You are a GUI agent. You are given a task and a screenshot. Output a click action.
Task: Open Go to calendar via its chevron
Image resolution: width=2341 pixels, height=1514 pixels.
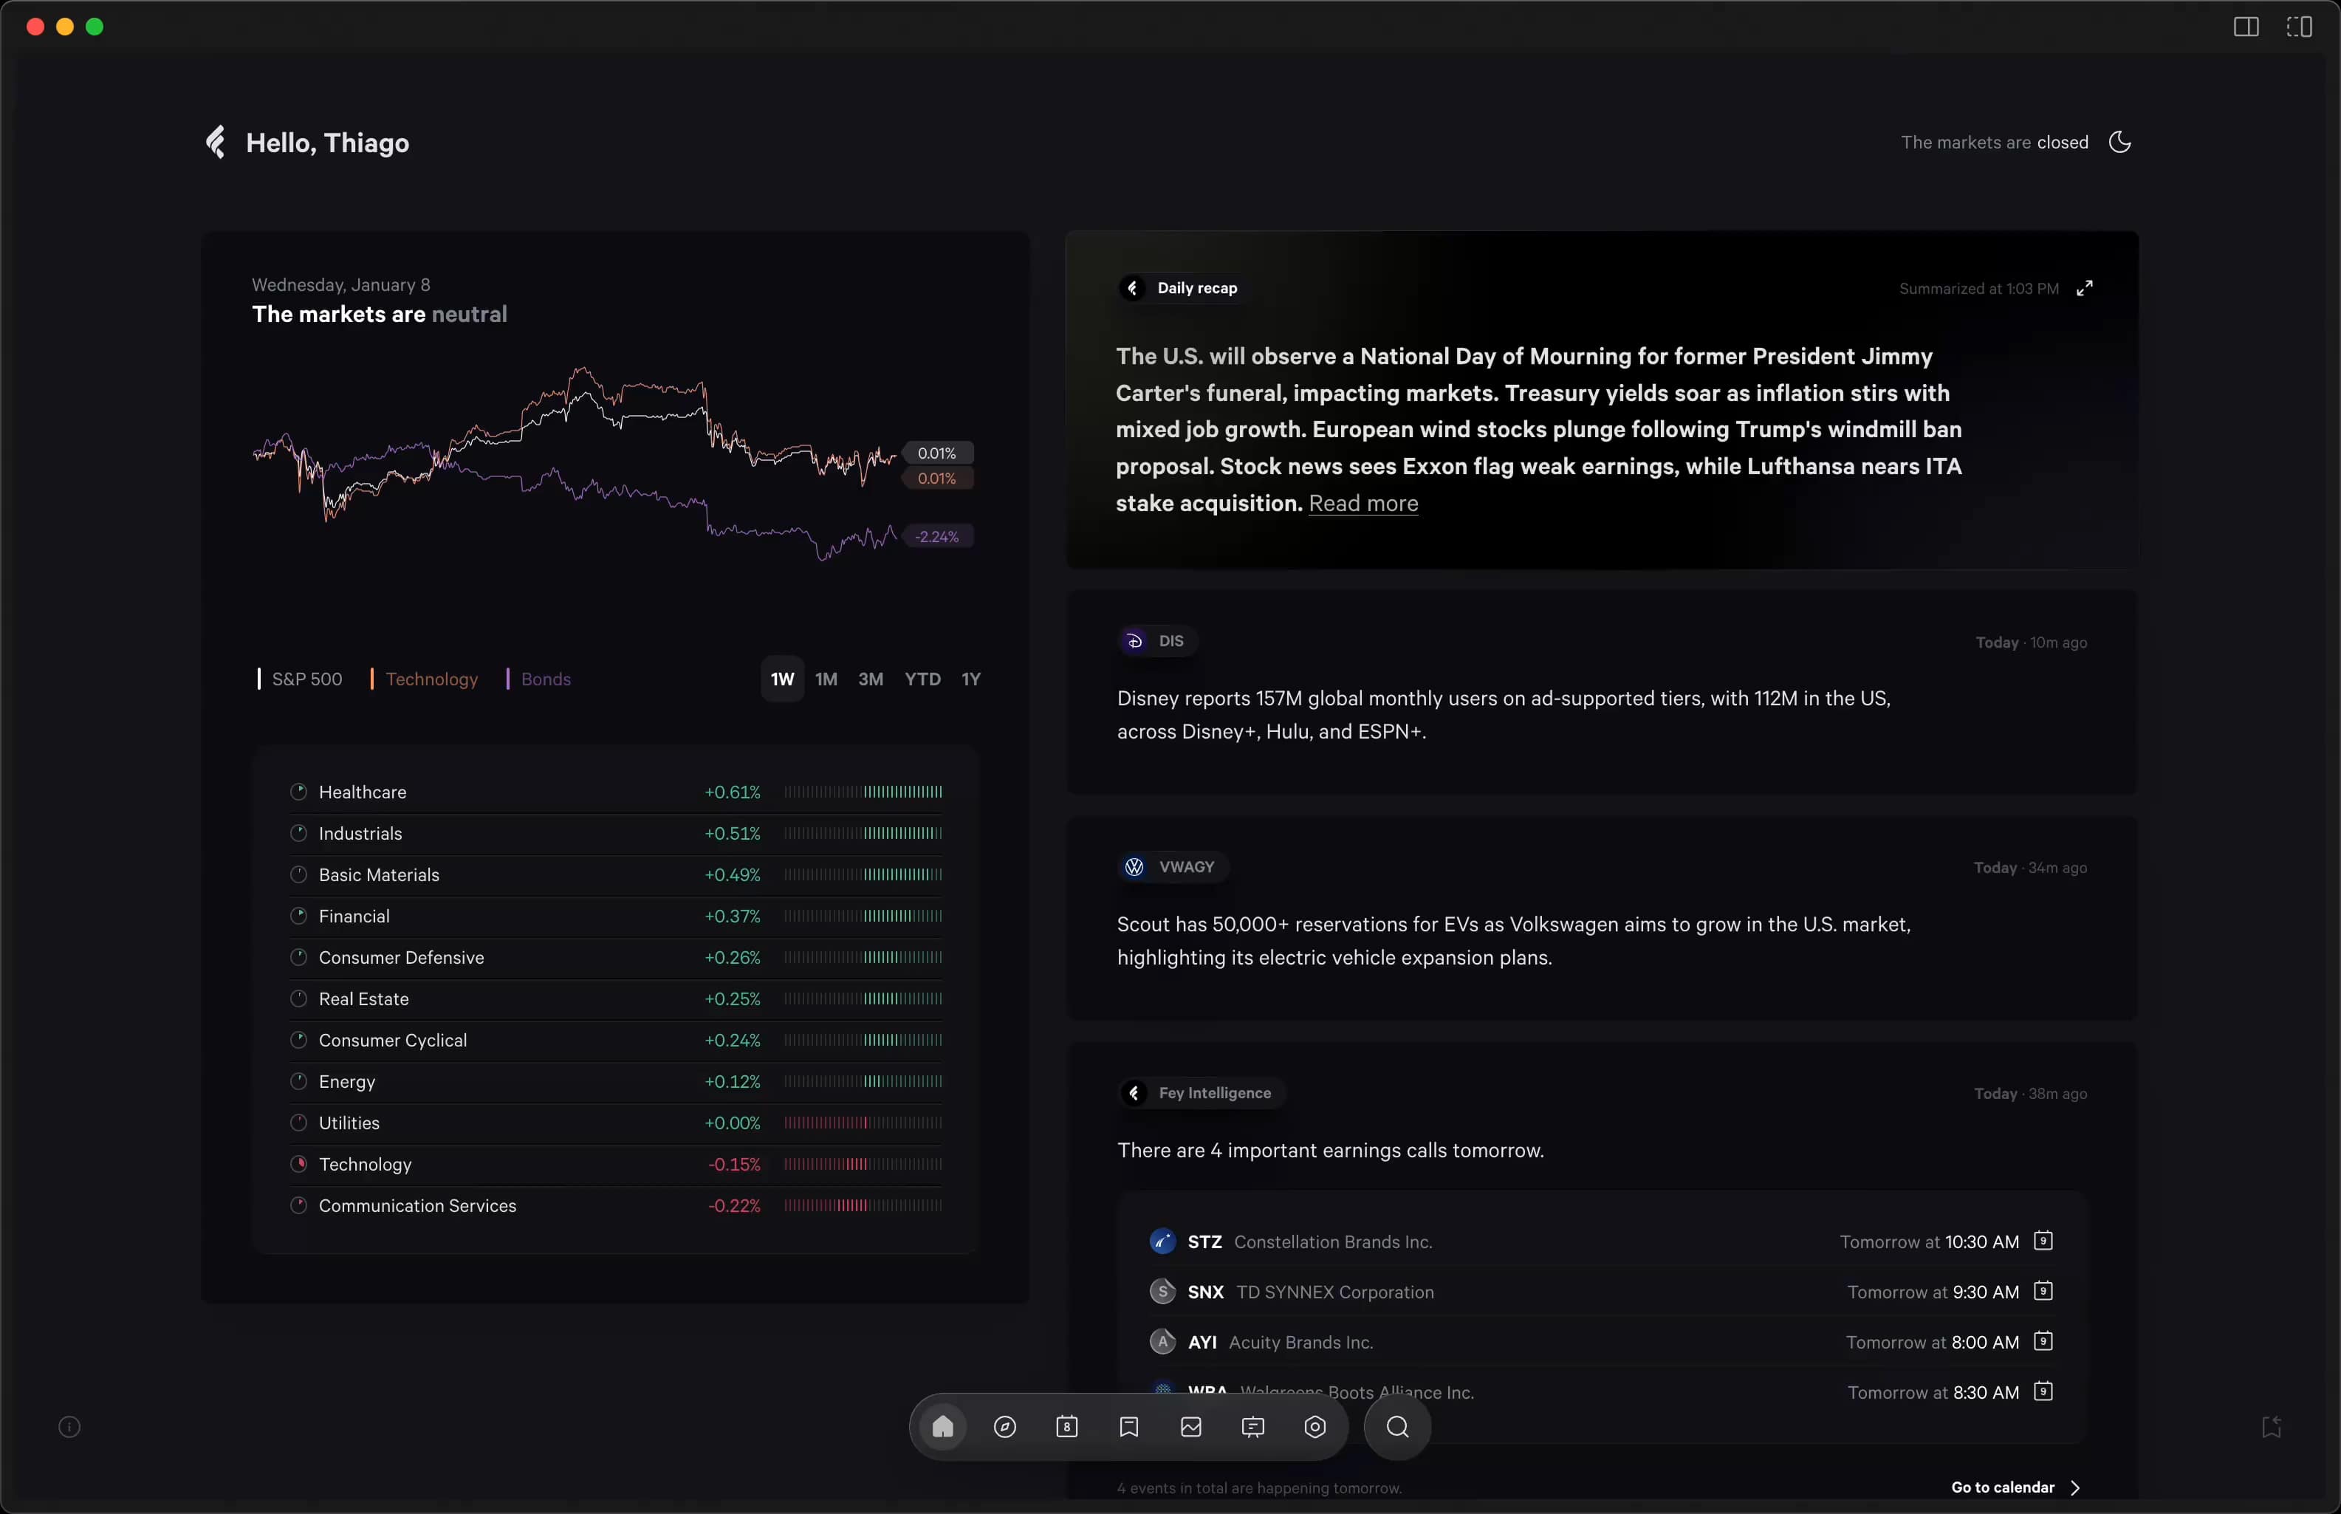(2076, 1487)
